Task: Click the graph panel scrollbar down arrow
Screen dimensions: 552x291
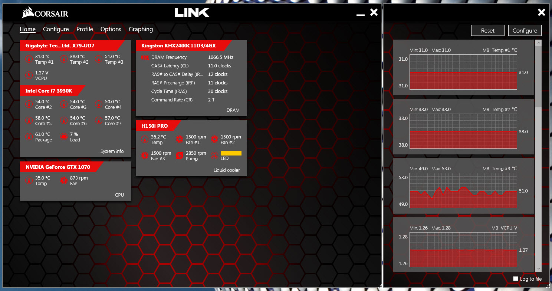Action: 538,268
